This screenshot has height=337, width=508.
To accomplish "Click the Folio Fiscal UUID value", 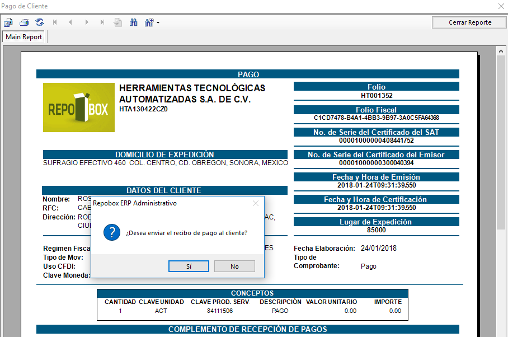I will point(377,118).
